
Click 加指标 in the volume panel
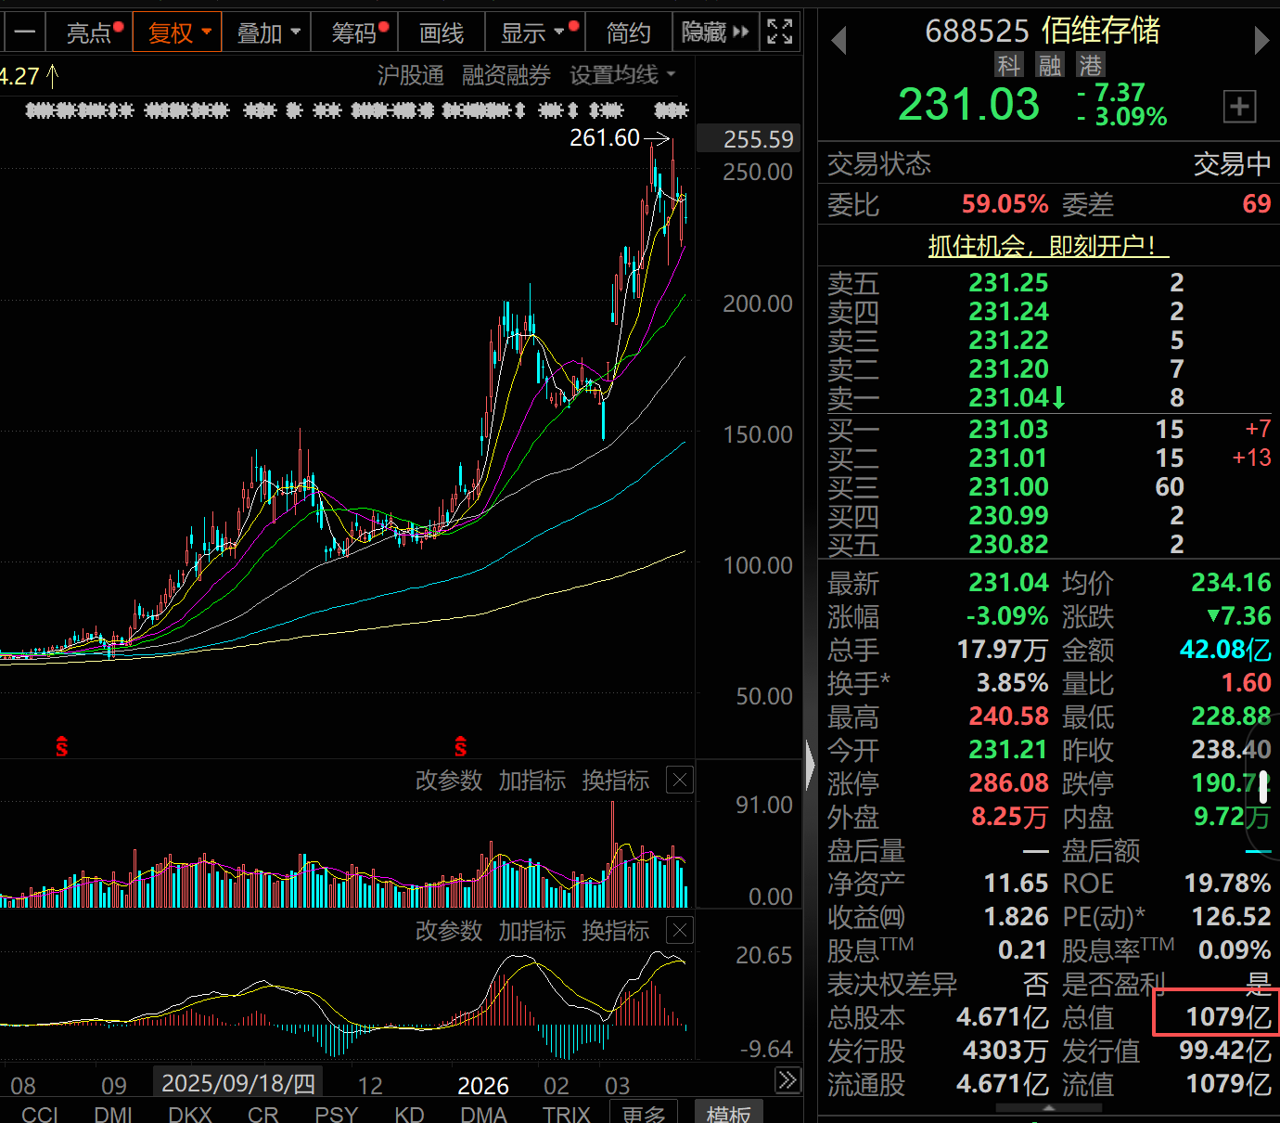532,781
